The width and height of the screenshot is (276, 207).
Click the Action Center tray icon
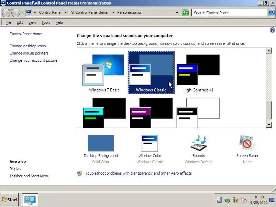point(219,200)
